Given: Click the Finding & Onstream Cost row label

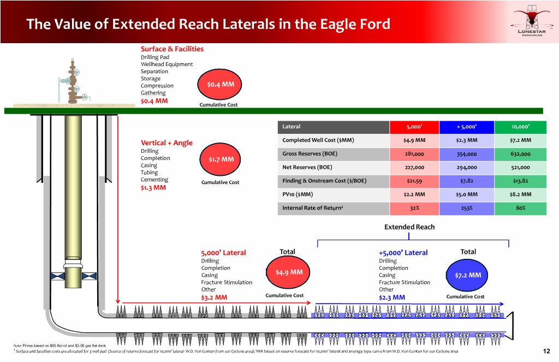Looking at the screenshot, I should [x=324, y=181].
